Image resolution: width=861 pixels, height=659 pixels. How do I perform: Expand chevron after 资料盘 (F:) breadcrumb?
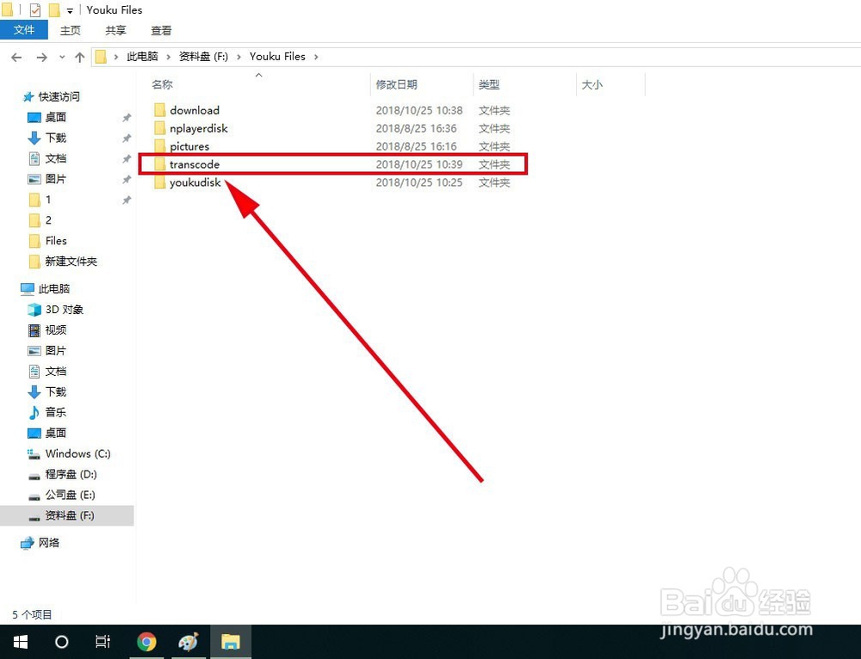(x=238, y=57)
